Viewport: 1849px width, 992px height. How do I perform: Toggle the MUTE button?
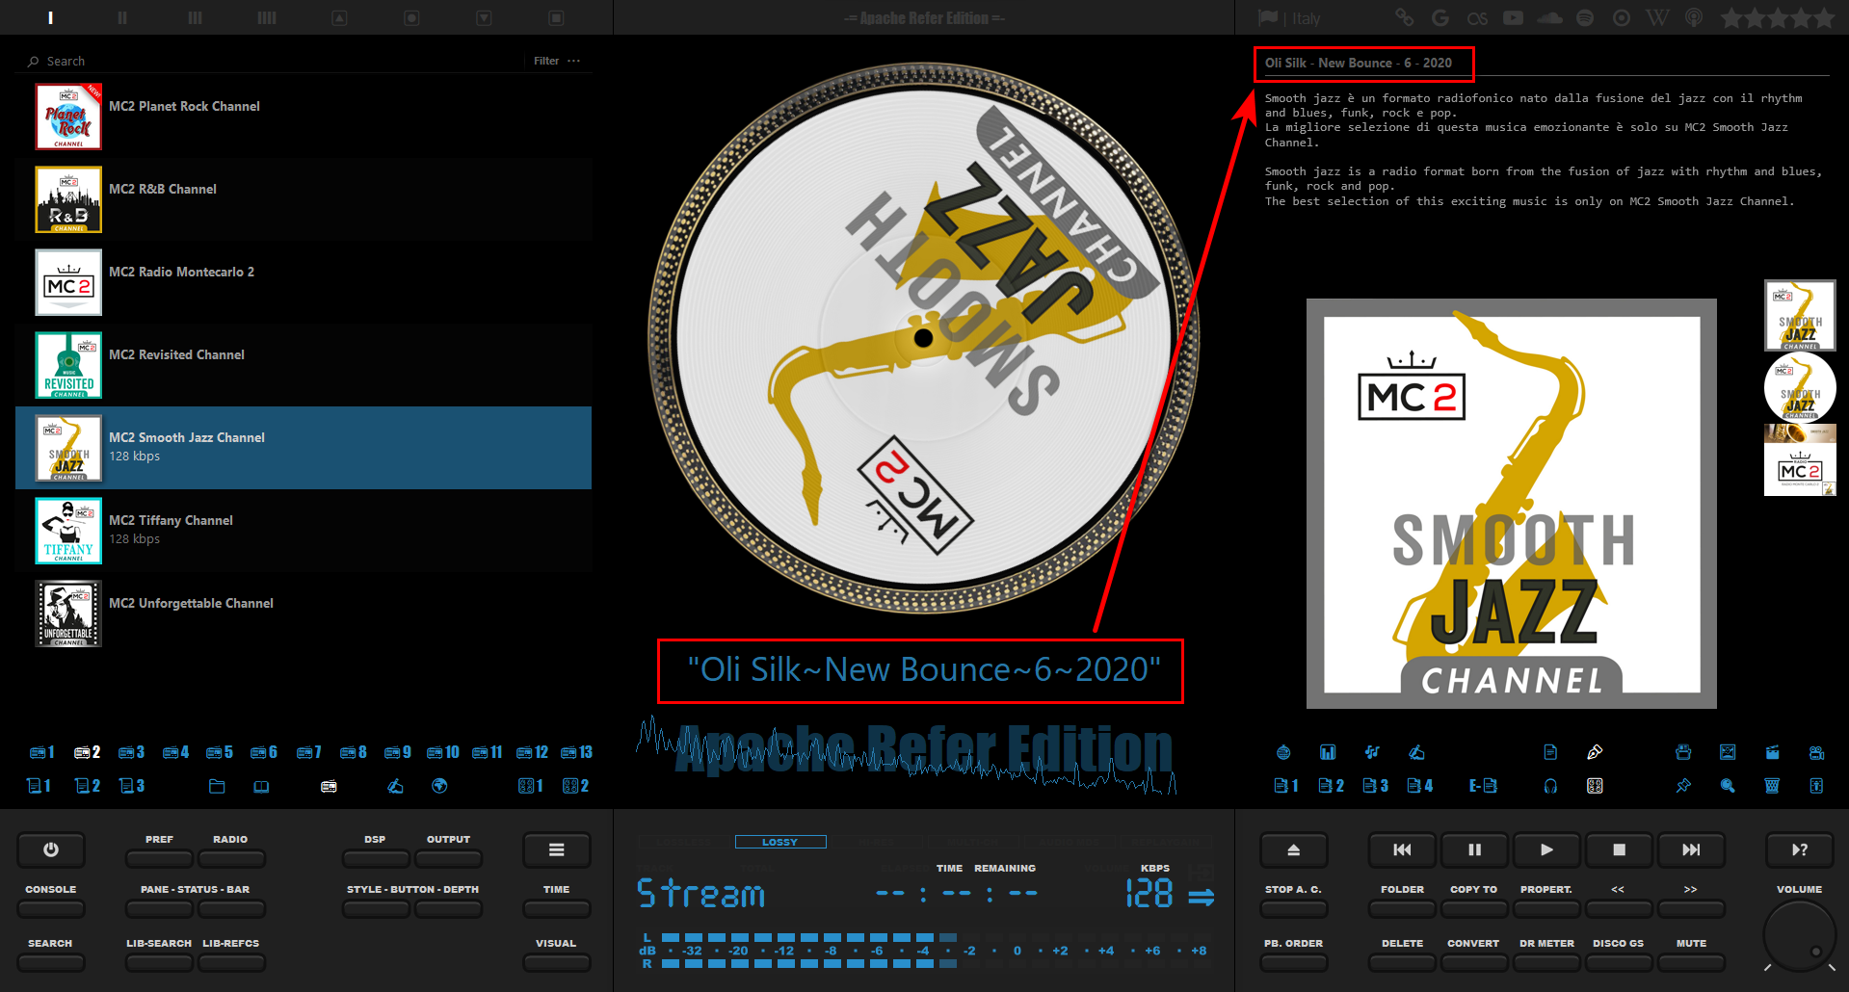pos(1691,962)
